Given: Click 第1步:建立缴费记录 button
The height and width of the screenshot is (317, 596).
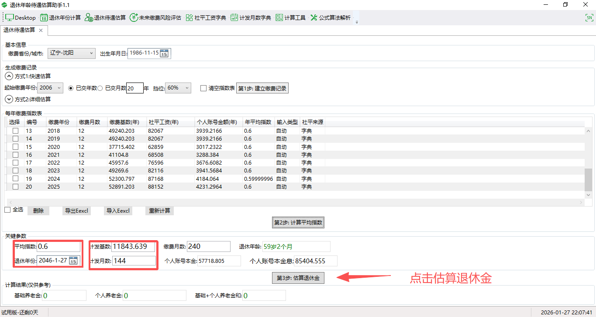Looking at the screenshot, I should pyautogui.click(x=262, y=88).
